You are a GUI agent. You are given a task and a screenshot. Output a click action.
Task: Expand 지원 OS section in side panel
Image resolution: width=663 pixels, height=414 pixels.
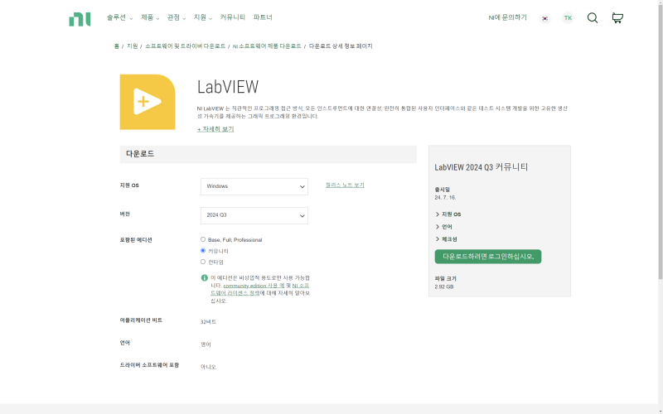[448, 214]
